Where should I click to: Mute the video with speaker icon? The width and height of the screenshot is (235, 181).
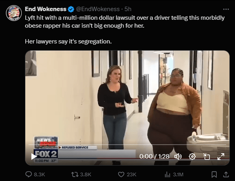click(x=178, y=156)
